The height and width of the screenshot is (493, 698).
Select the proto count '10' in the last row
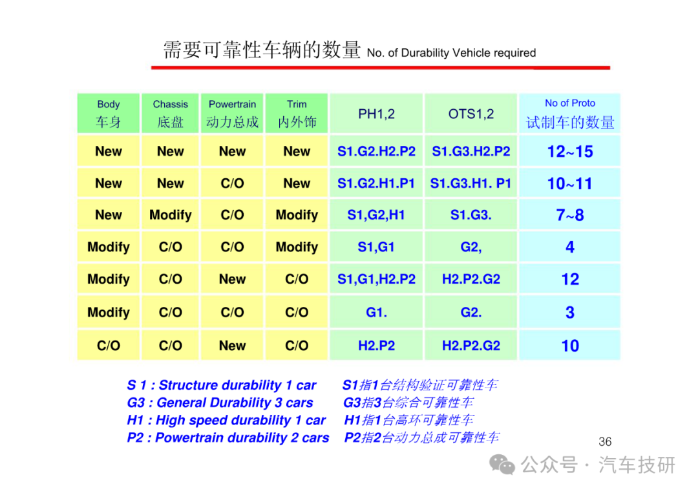point(570,346)
